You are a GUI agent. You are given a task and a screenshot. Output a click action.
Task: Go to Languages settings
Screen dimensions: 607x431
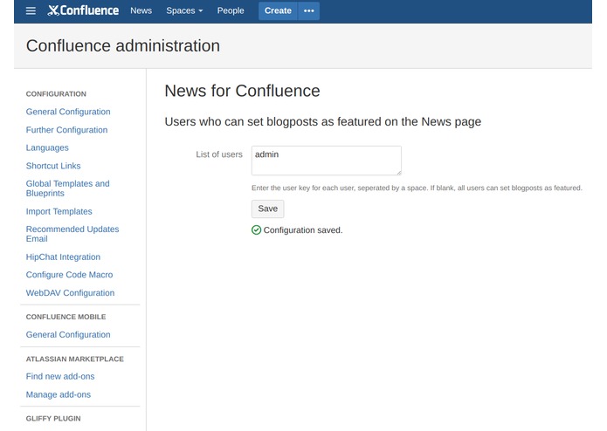click(47, 147)
